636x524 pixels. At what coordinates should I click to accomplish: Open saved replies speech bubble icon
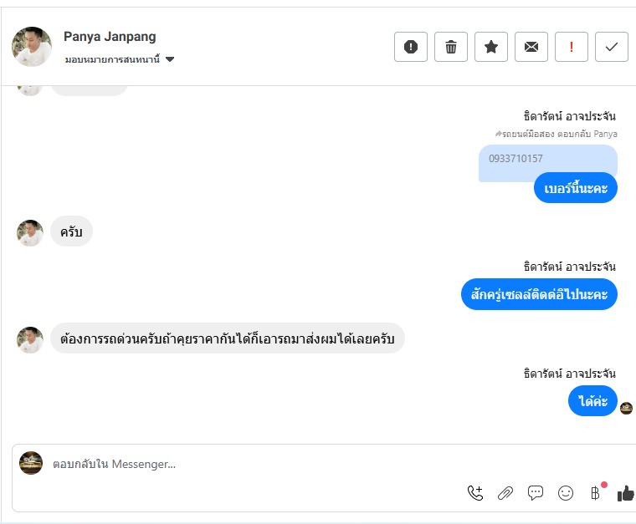tap(536, 493)
